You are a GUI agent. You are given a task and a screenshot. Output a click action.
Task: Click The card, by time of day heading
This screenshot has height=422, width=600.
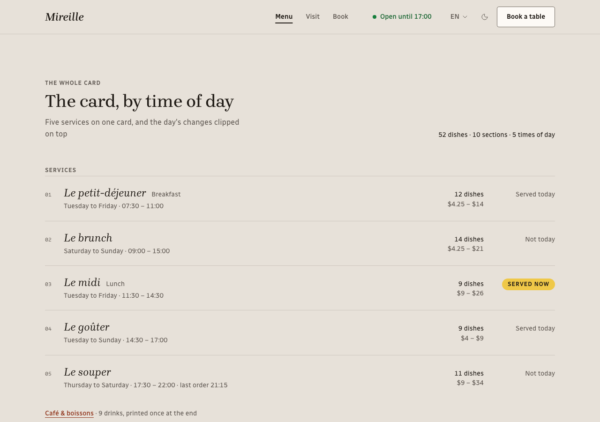tap(139, 101)
